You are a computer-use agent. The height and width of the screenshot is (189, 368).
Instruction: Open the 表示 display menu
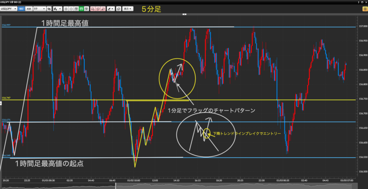coord(127,8)
